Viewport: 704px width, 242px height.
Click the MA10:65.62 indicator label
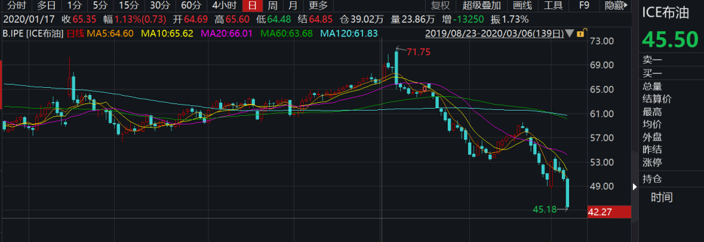(167, 33)
